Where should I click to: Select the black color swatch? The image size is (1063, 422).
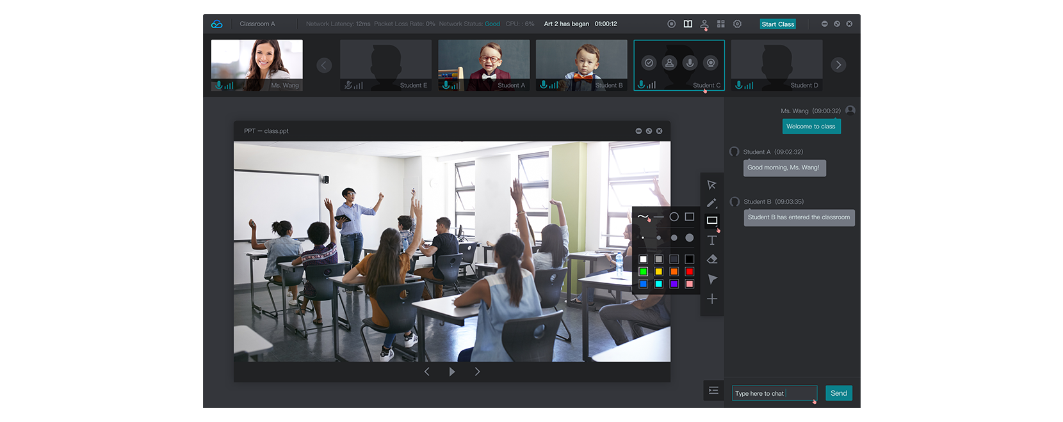(x=690, y=259)
